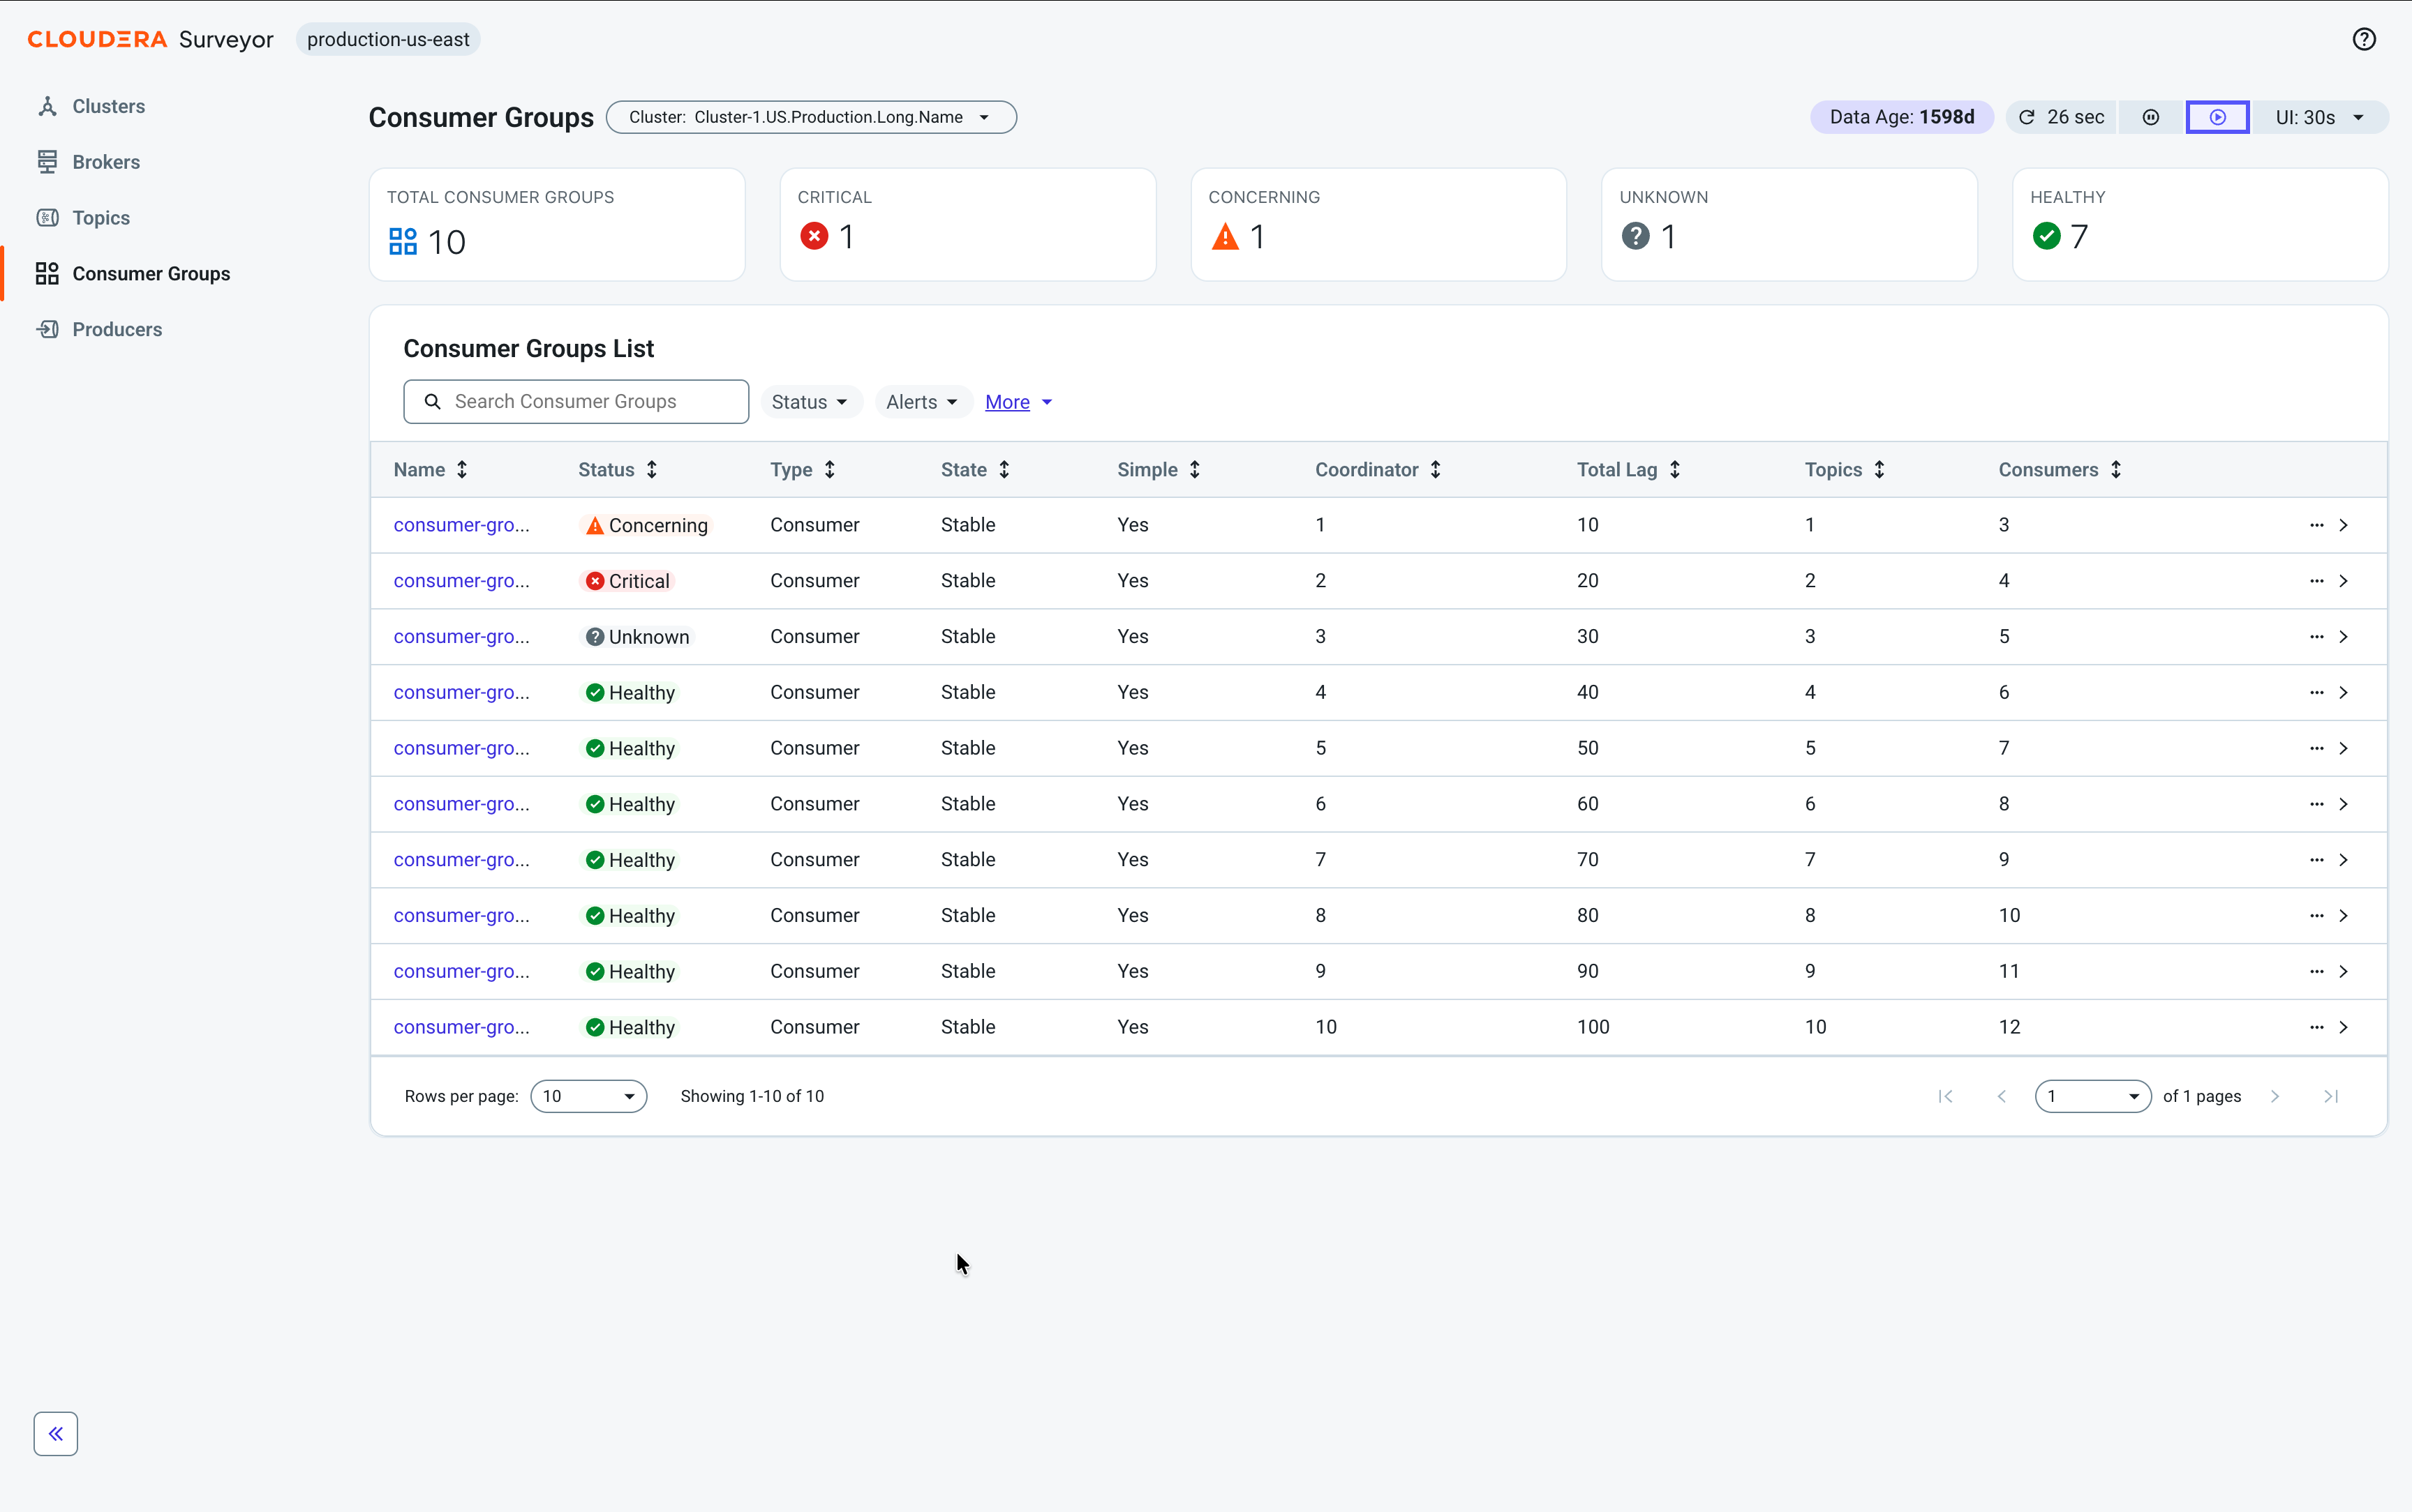Open the three-dot menu for the Critical row
Screen dimensions: 2412x1512
(x=2316, y=581)
